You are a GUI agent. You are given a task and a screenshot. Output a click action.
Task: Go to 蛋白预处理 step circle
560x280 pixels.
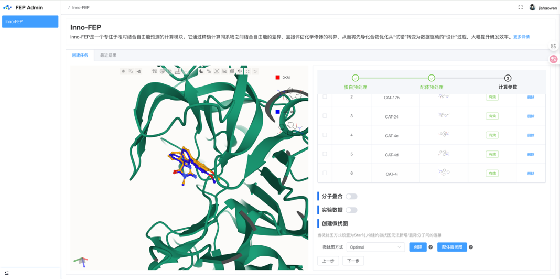click(x=356, y=78)
